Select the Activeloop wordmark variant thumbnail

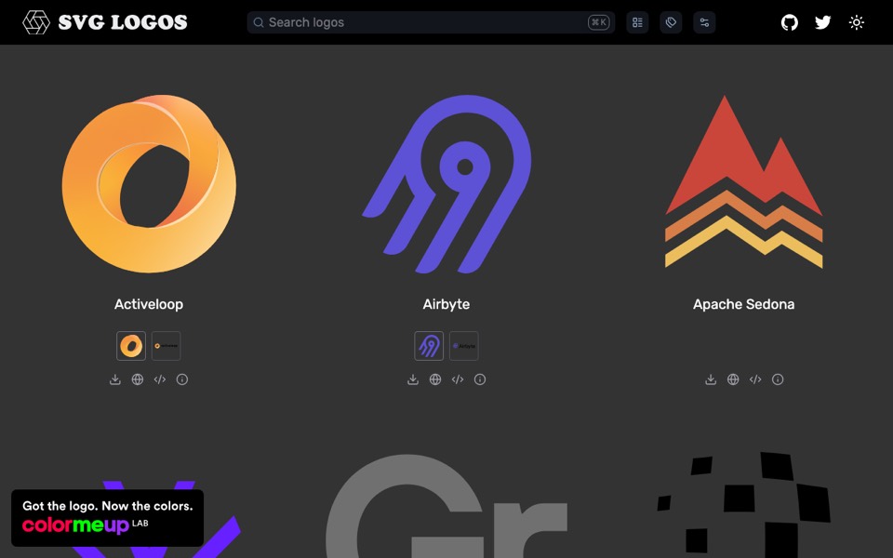click(166, 346)
